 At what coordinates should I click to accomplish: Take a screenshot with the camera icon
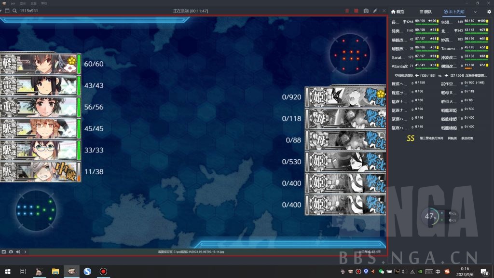366,11
